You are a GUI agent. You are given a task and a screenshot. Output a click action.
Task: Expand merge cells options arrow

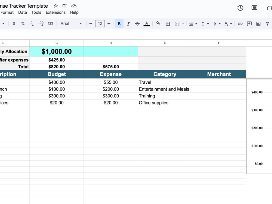coord(183,24)
